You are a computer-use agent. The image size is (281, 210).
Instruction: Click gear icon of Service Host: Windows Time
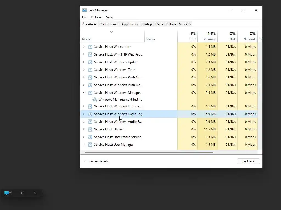(x=90, y=70)
